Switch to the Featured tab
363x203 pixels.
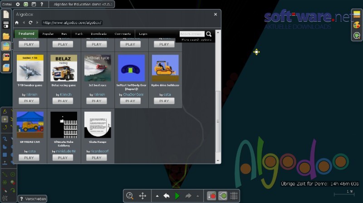coord(26,33)
